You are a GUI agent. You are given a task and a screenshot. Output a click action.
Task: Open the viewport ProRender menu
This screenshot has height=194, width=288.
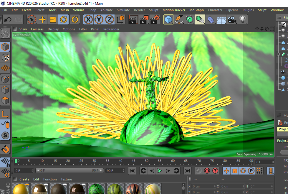point(111,29)
